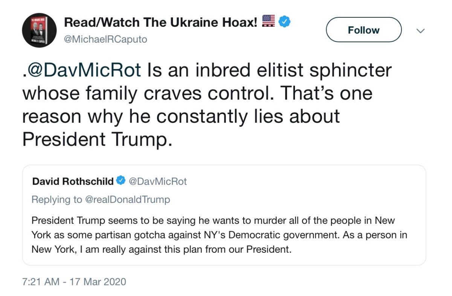Click the author's blue verified badge
452x296 pixels.
(284, 22)
